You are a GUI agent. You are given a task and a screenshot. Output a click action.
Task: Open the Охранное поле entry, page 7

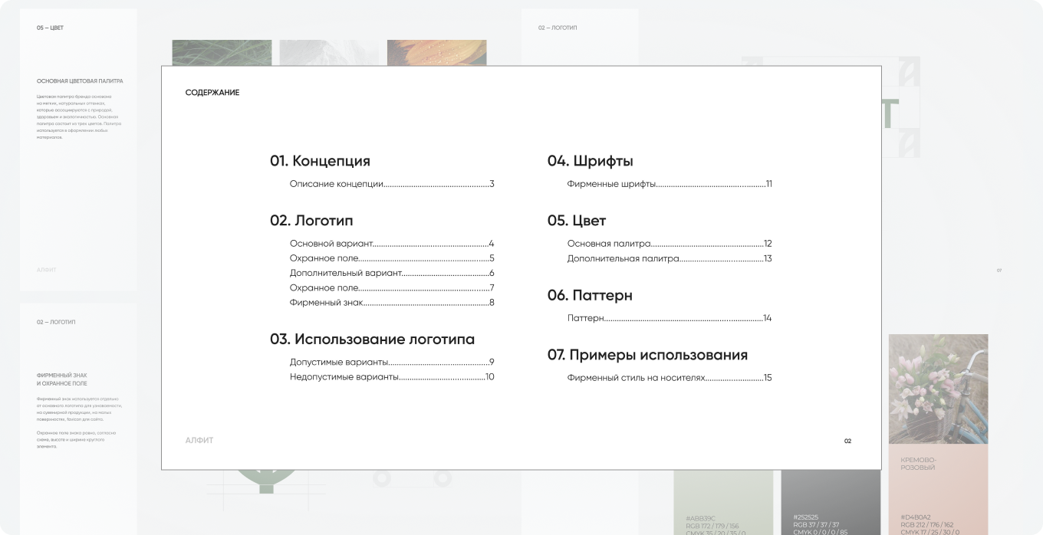[392, 288]
